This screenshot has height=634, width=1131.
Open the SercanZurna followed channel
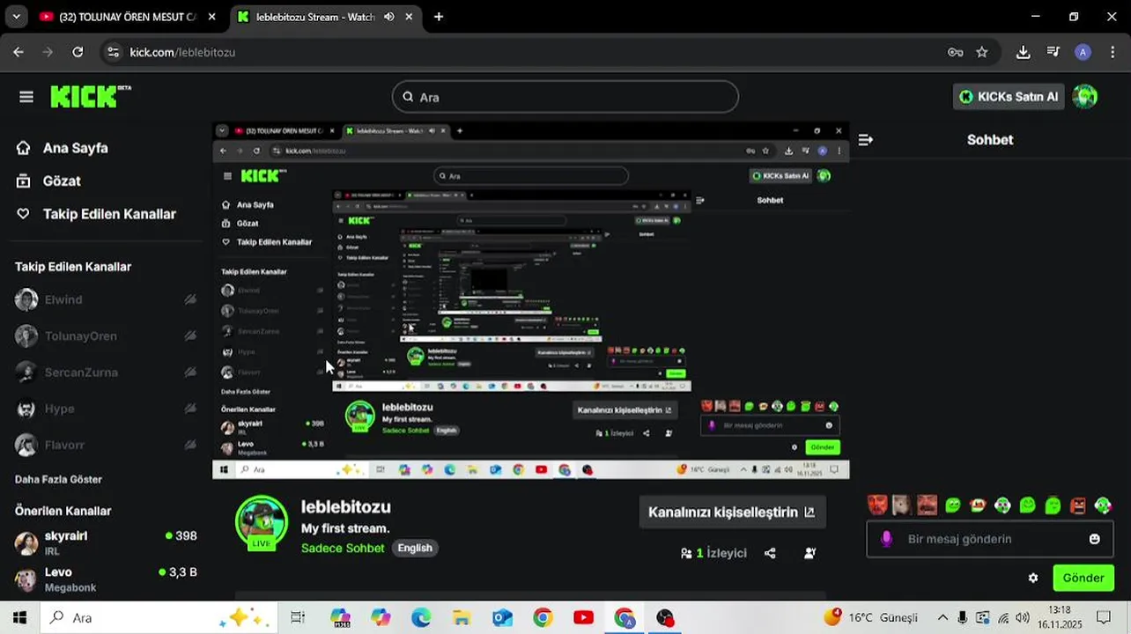point(81,372)
